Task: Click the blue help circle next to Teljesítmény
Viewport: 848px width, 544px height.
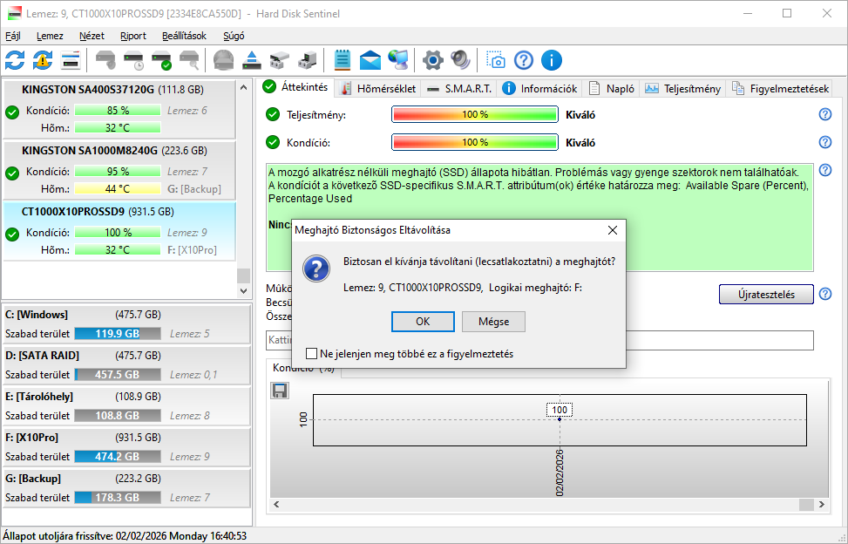Action: 824,113
